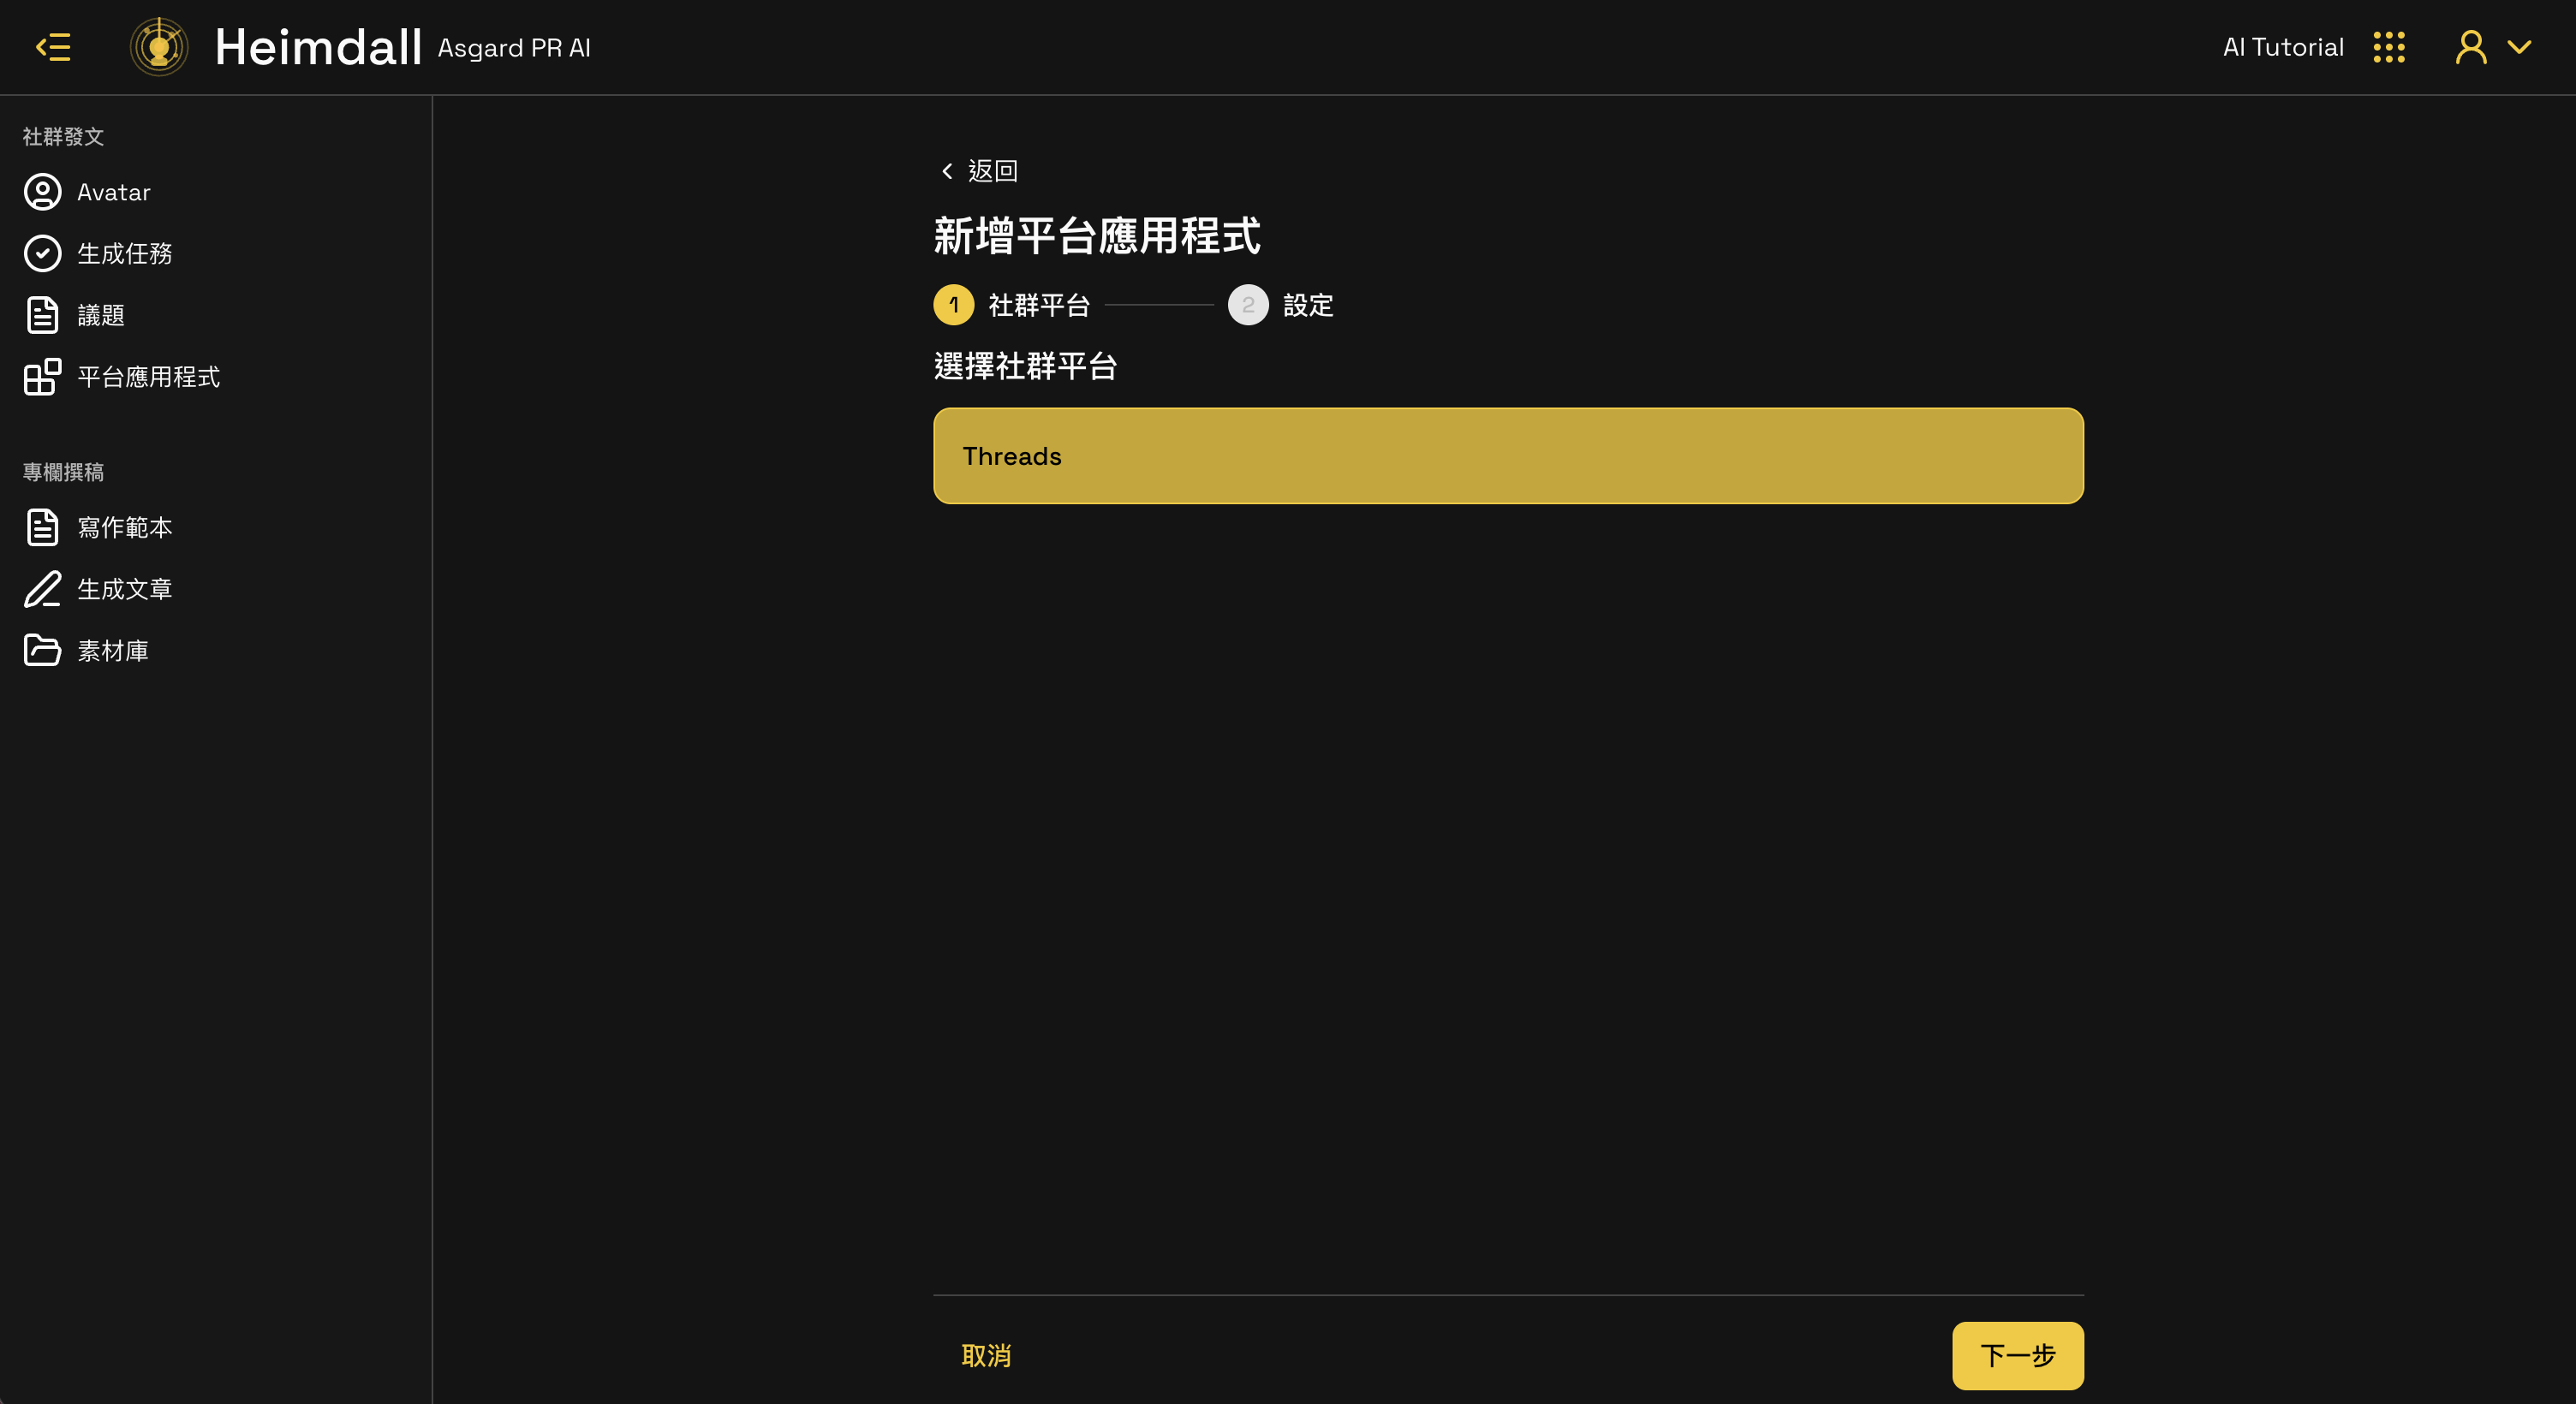Click the document icon beside 議題
This screenshot has height=1404, width=2576.
click(x=42, y=315)
